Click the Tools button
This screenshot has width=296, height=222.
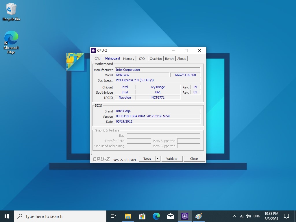(x=147, y=159)
